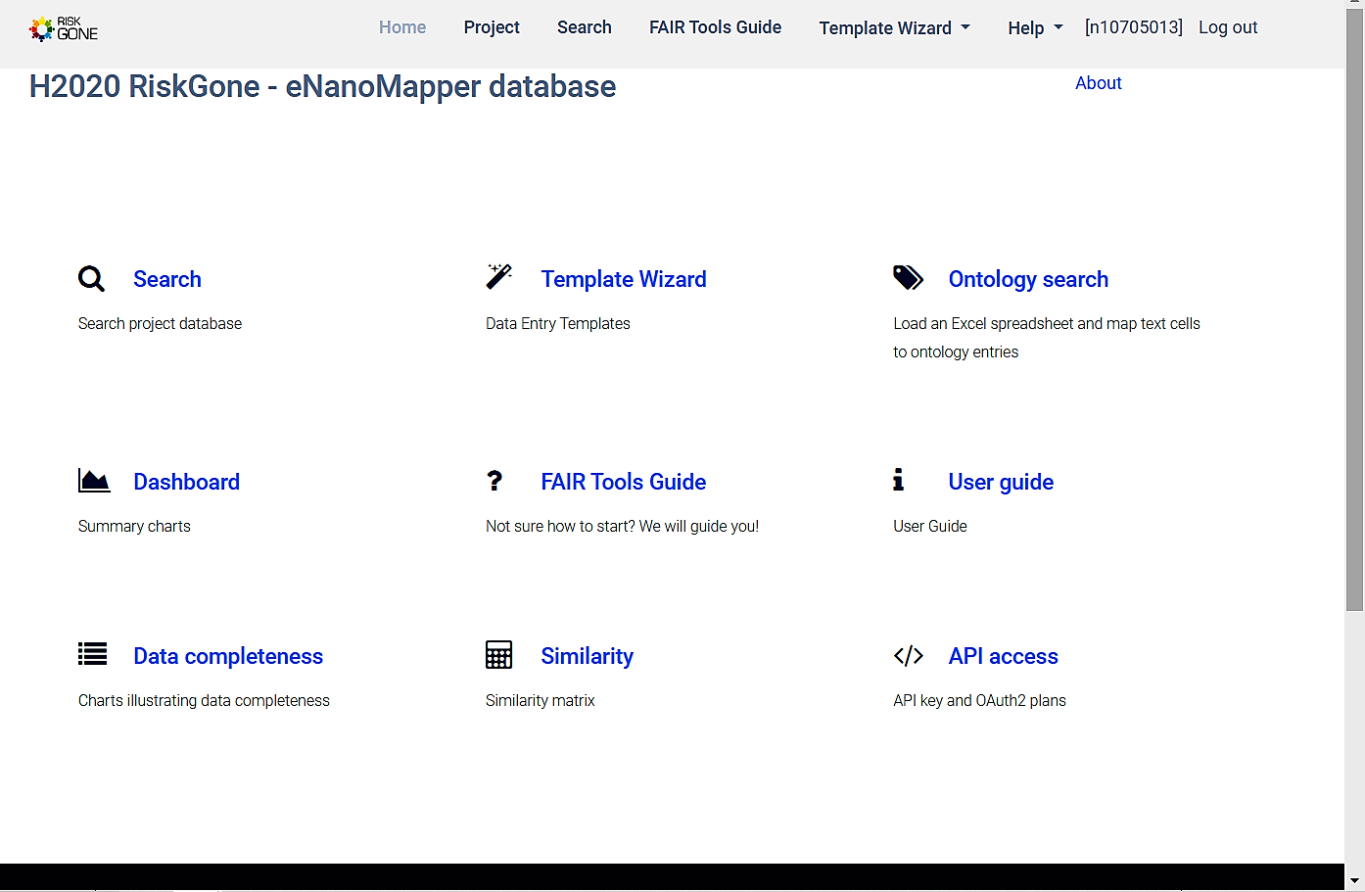Click the question mark FAIR Tools icon
Screen dimensions: 1365x892
pos(494,481)
